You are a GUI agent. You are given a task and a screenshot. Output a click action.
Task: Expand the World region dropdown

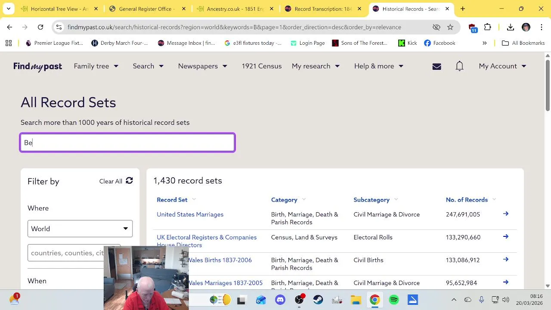(80, 229)
